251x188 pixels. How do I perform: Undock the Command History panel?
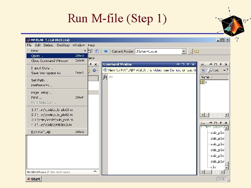221,123
